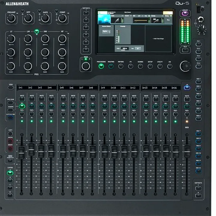Select the Insert tab on the touchscreen
Screen dimensions: 216x216
pos(128,19)
